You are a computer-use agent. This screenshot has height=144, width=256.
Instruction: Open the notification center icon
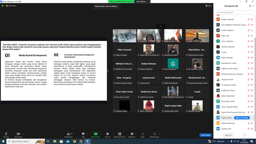click(252, 141)
